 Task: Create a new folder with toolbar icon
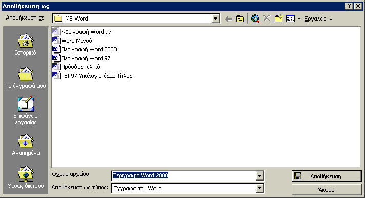278,19
